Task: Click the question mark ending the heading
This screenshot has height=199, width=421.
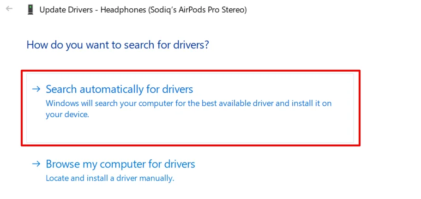Action: [x=206, y=45]
